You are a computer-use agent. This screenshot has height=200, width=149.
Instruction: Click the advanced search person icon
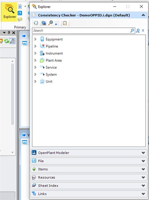(x=138, y=31)
